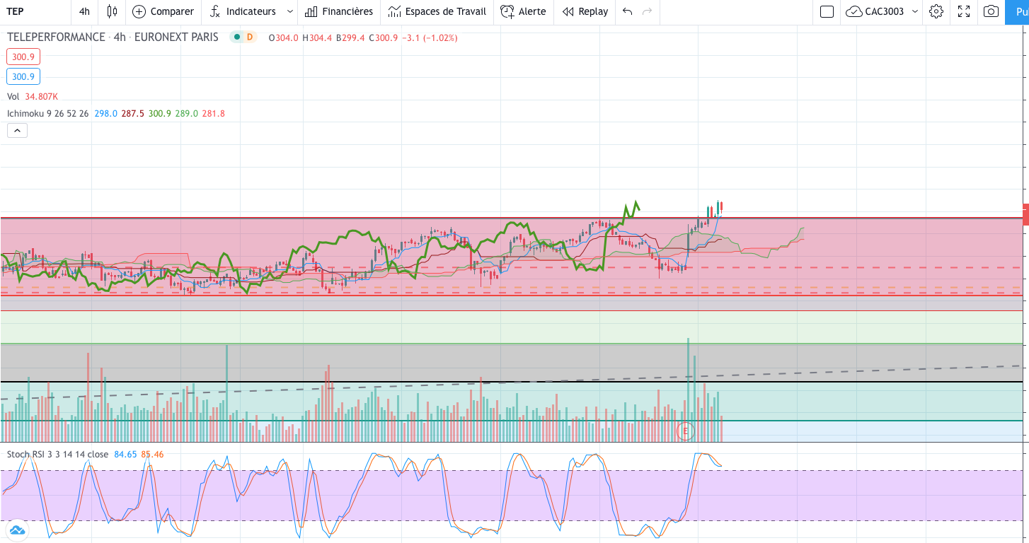Open the 4h interval selector
This screenshot has height=543, width=1029.
pyautogui.click(x=84, y=11)
